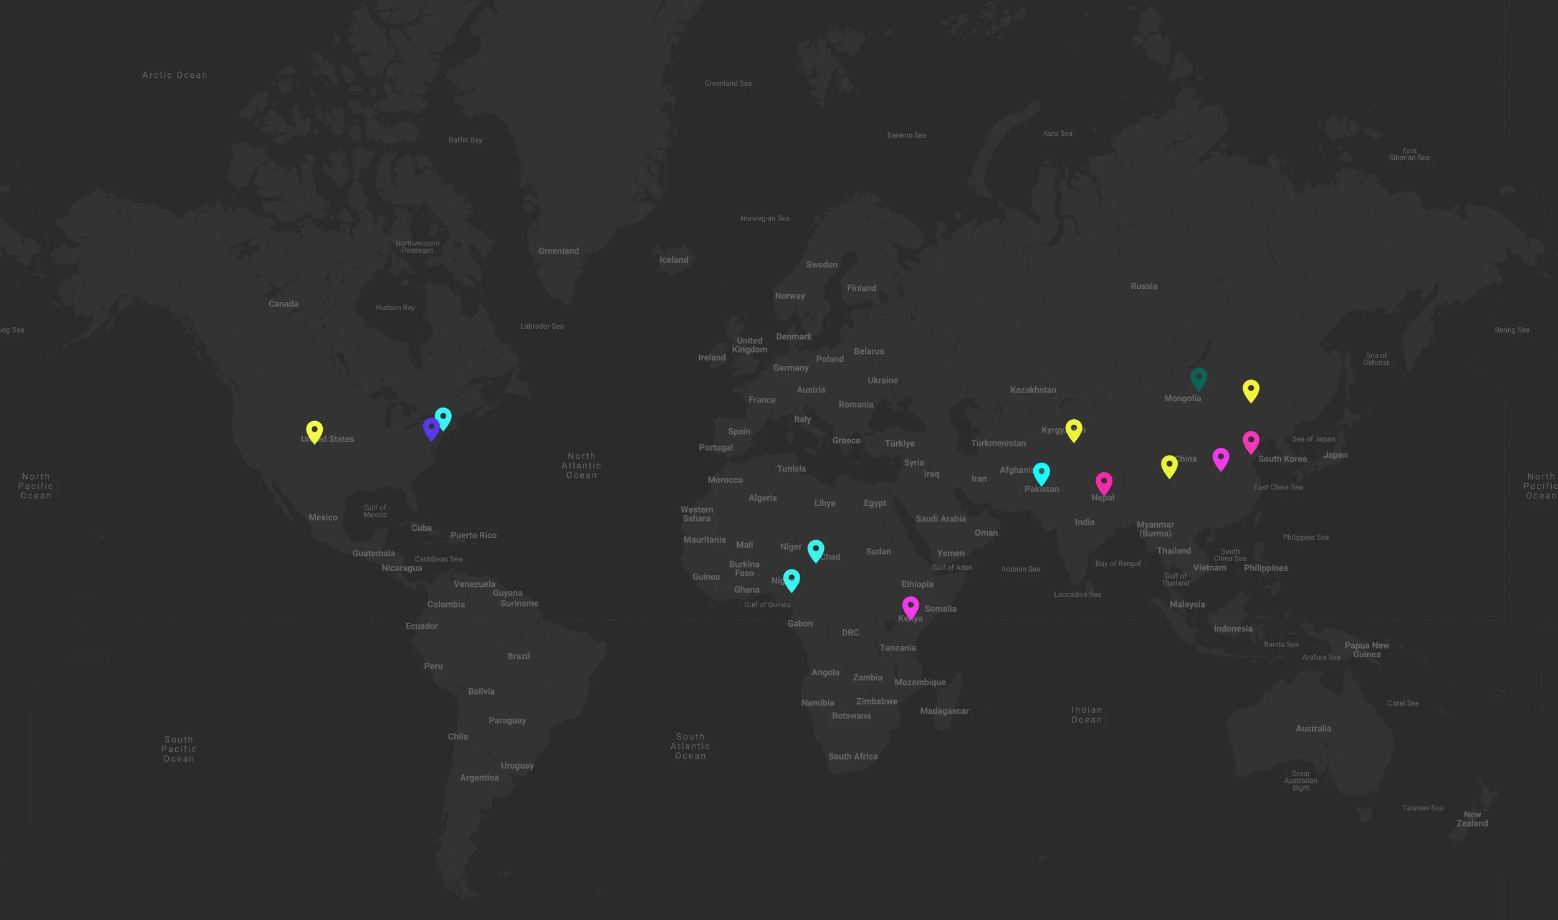Screen dimensions: 1558x920
Task: Select the cyan pin on Chad
Action: coord(816,549)
